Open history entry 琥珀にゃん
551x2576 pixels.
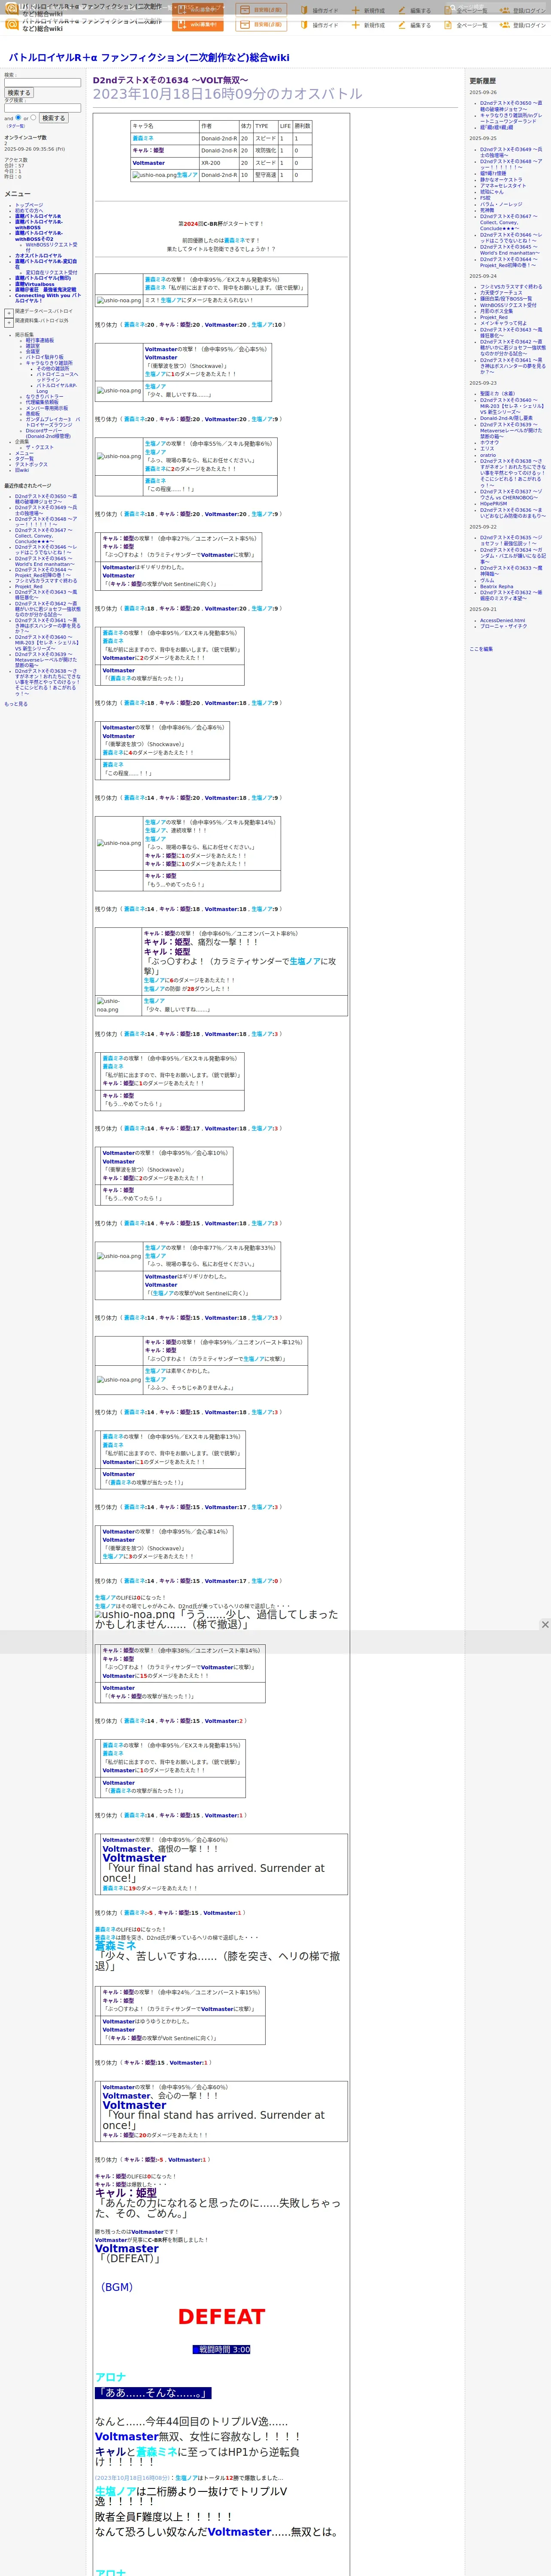click(492, 192)
